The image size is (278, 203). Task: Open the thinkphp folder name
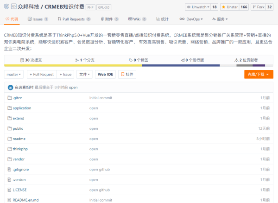tap(20, 149)
